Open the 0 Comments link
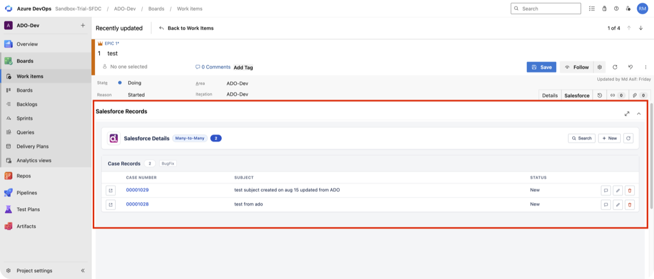Viewport: 654px width, 279px height. point(213,67)
